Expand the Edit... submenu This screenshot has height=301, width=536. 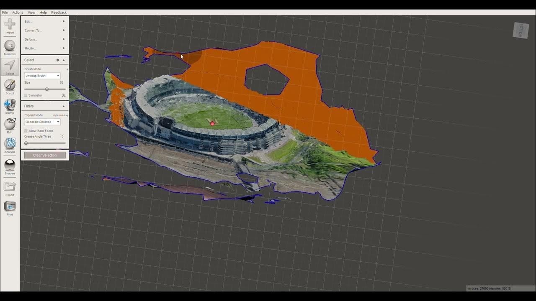(45, 21)
